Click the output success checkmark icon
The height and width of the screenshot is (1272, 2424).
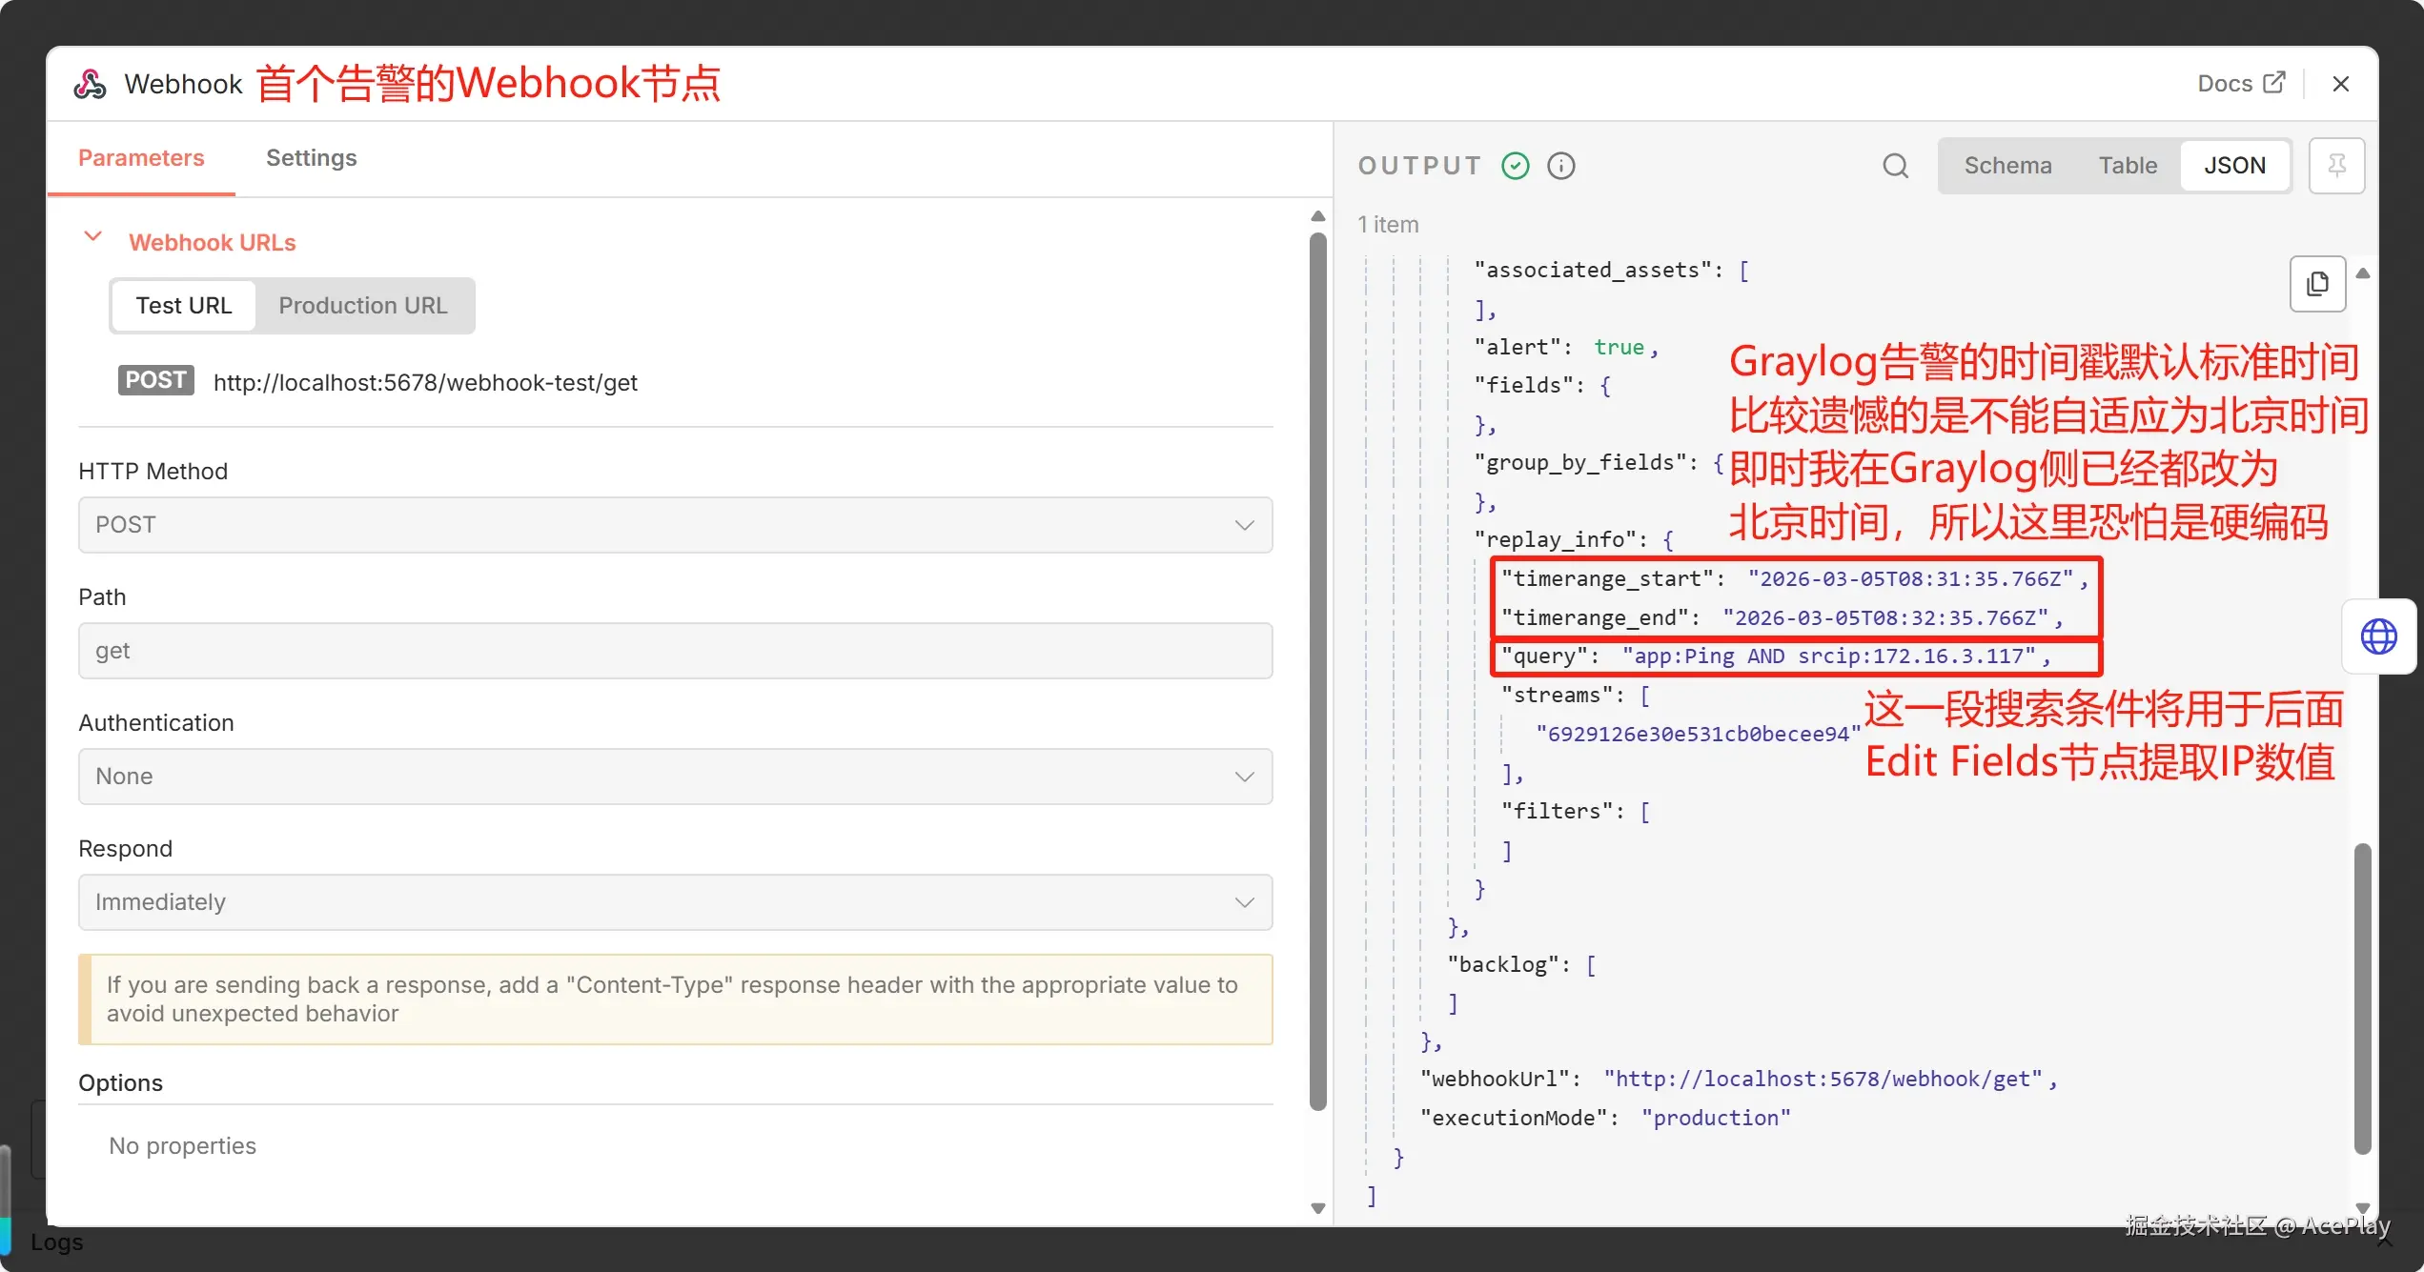1515,166
